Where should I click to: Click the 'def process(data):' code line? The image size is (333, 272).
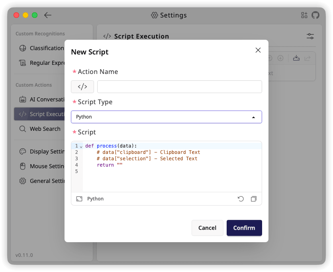[x=111, y=146]
